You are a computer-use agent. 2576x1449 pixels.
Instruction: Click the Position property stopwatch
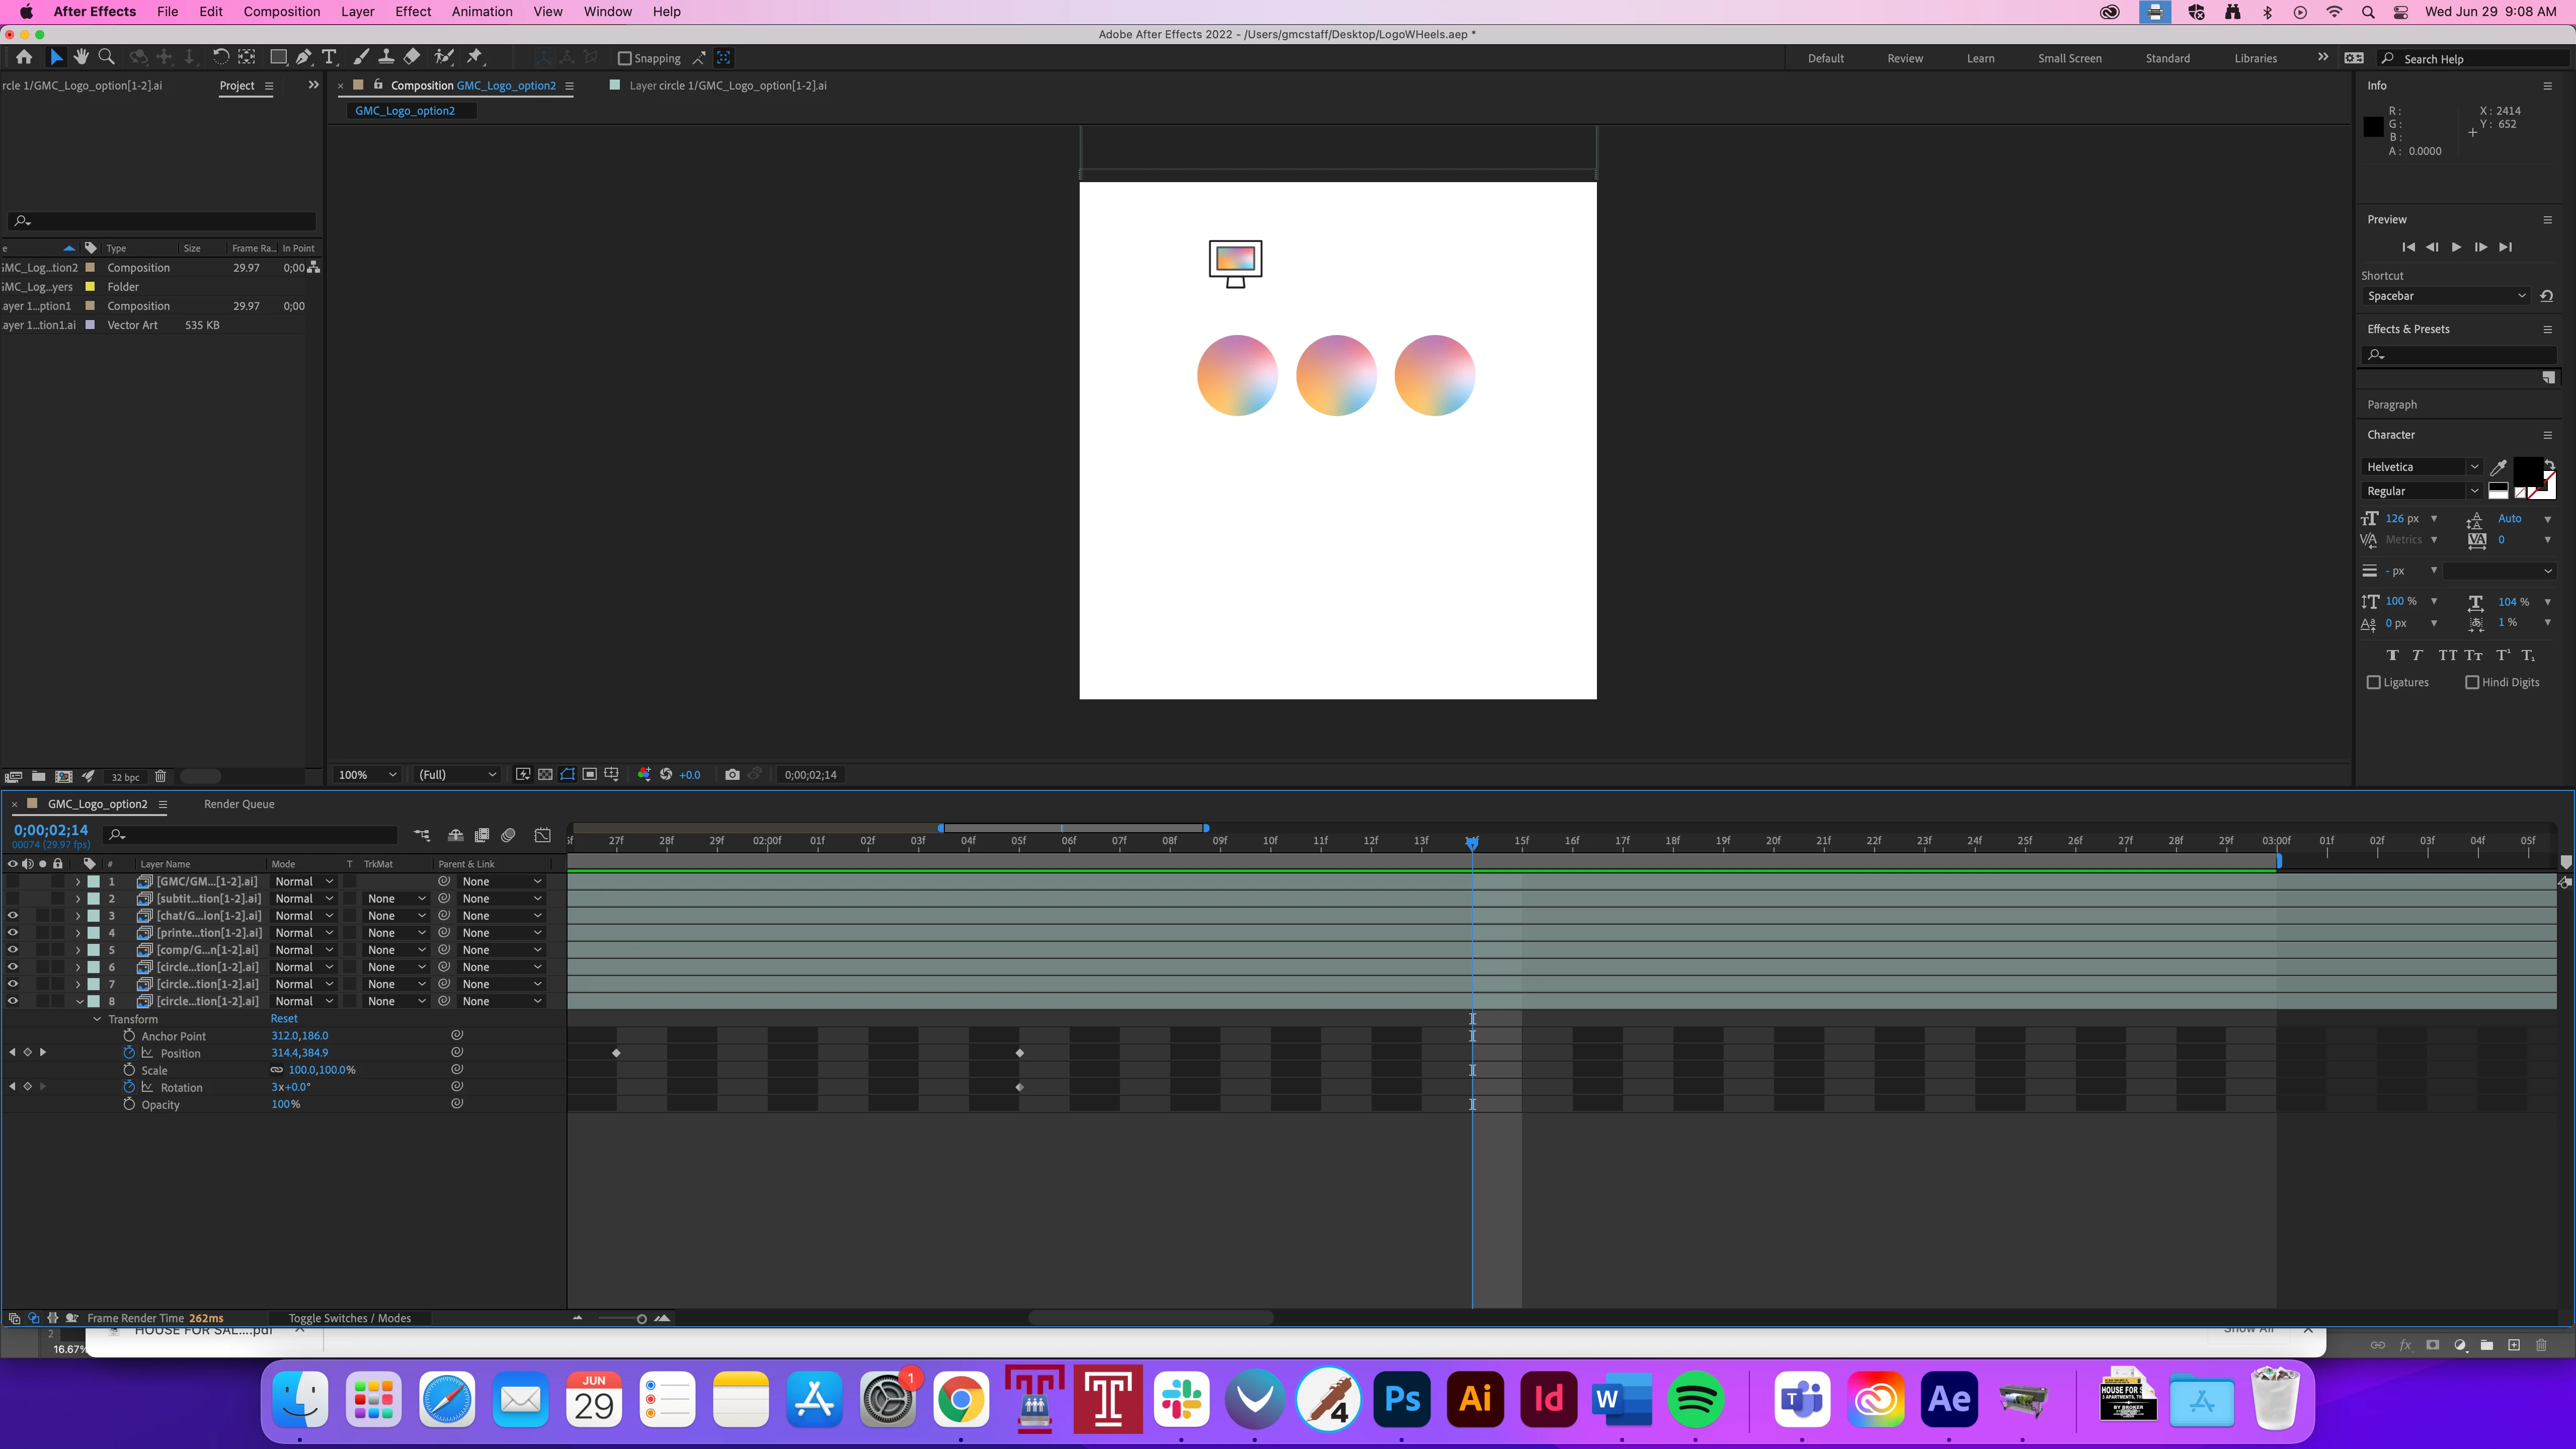[129, 1053]
